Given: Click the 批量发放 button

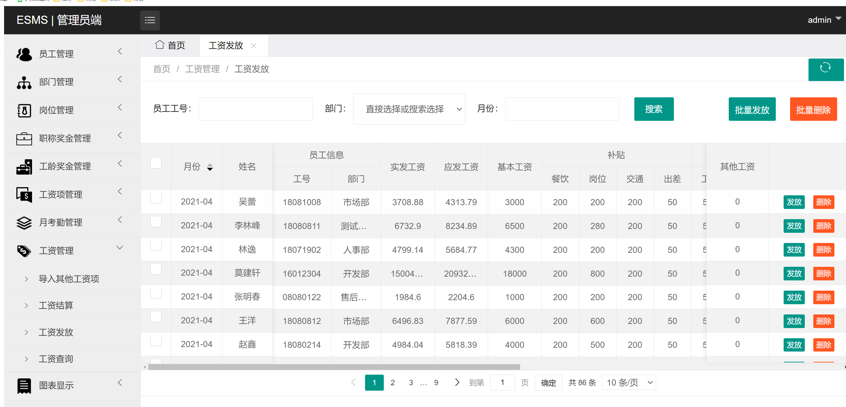Looking at the screenshot, I should [x=752, y=110].
